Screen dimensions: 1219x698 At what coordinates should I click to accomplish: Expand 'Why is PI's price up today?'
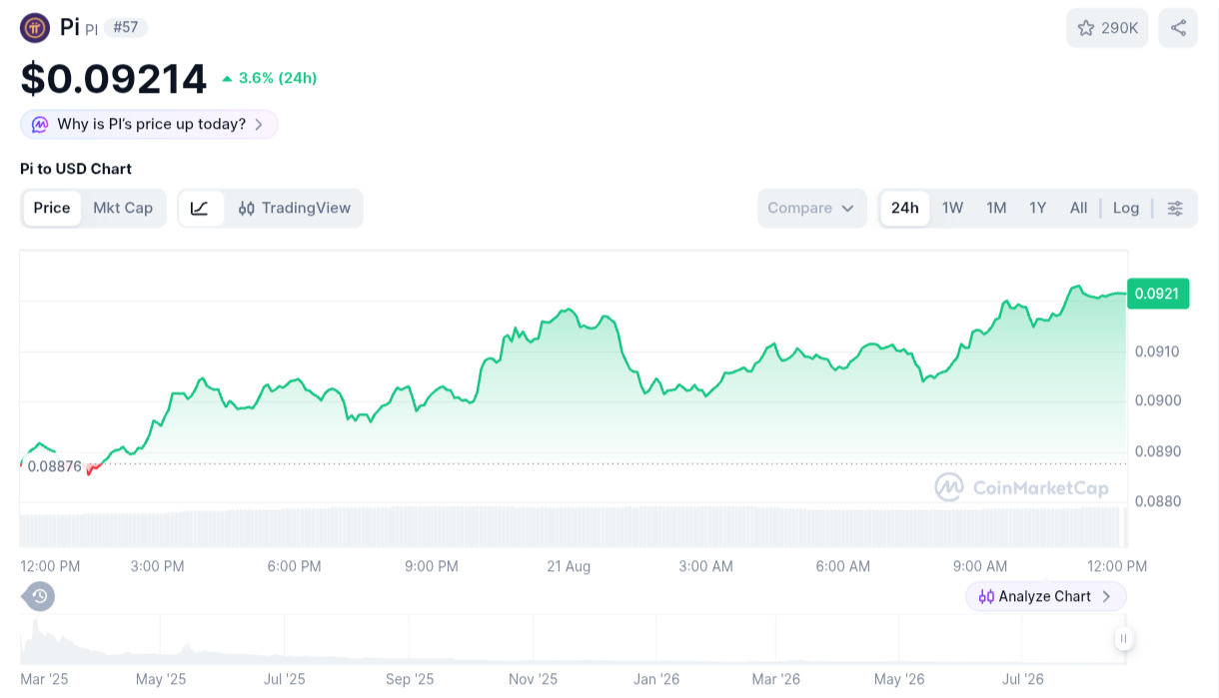click(x=149, y=125)
